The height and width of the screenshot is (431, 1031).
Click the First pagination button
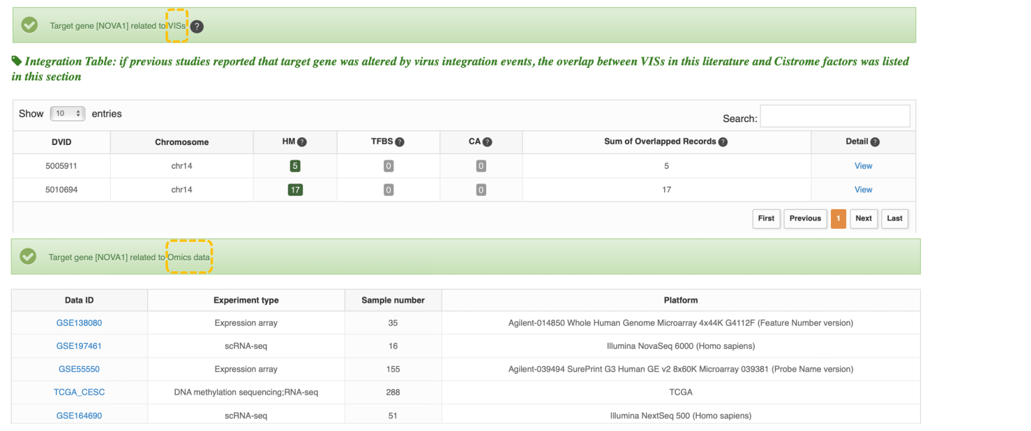(x=766, y=218)
